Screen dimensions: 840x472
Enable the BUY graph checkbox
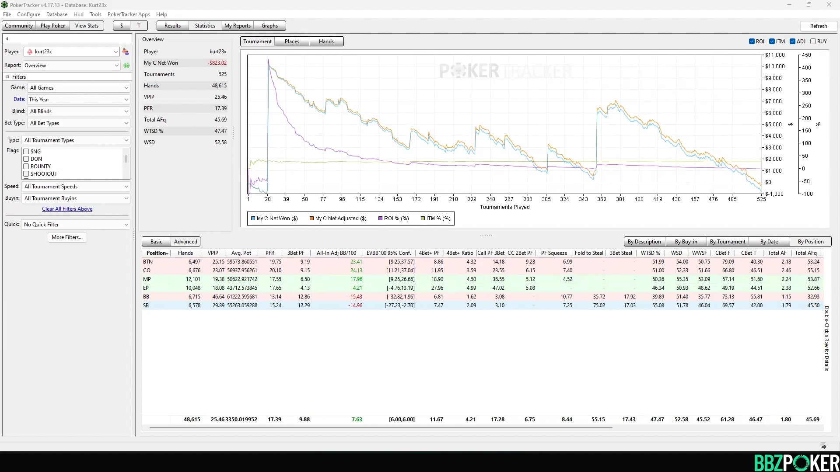813,42
